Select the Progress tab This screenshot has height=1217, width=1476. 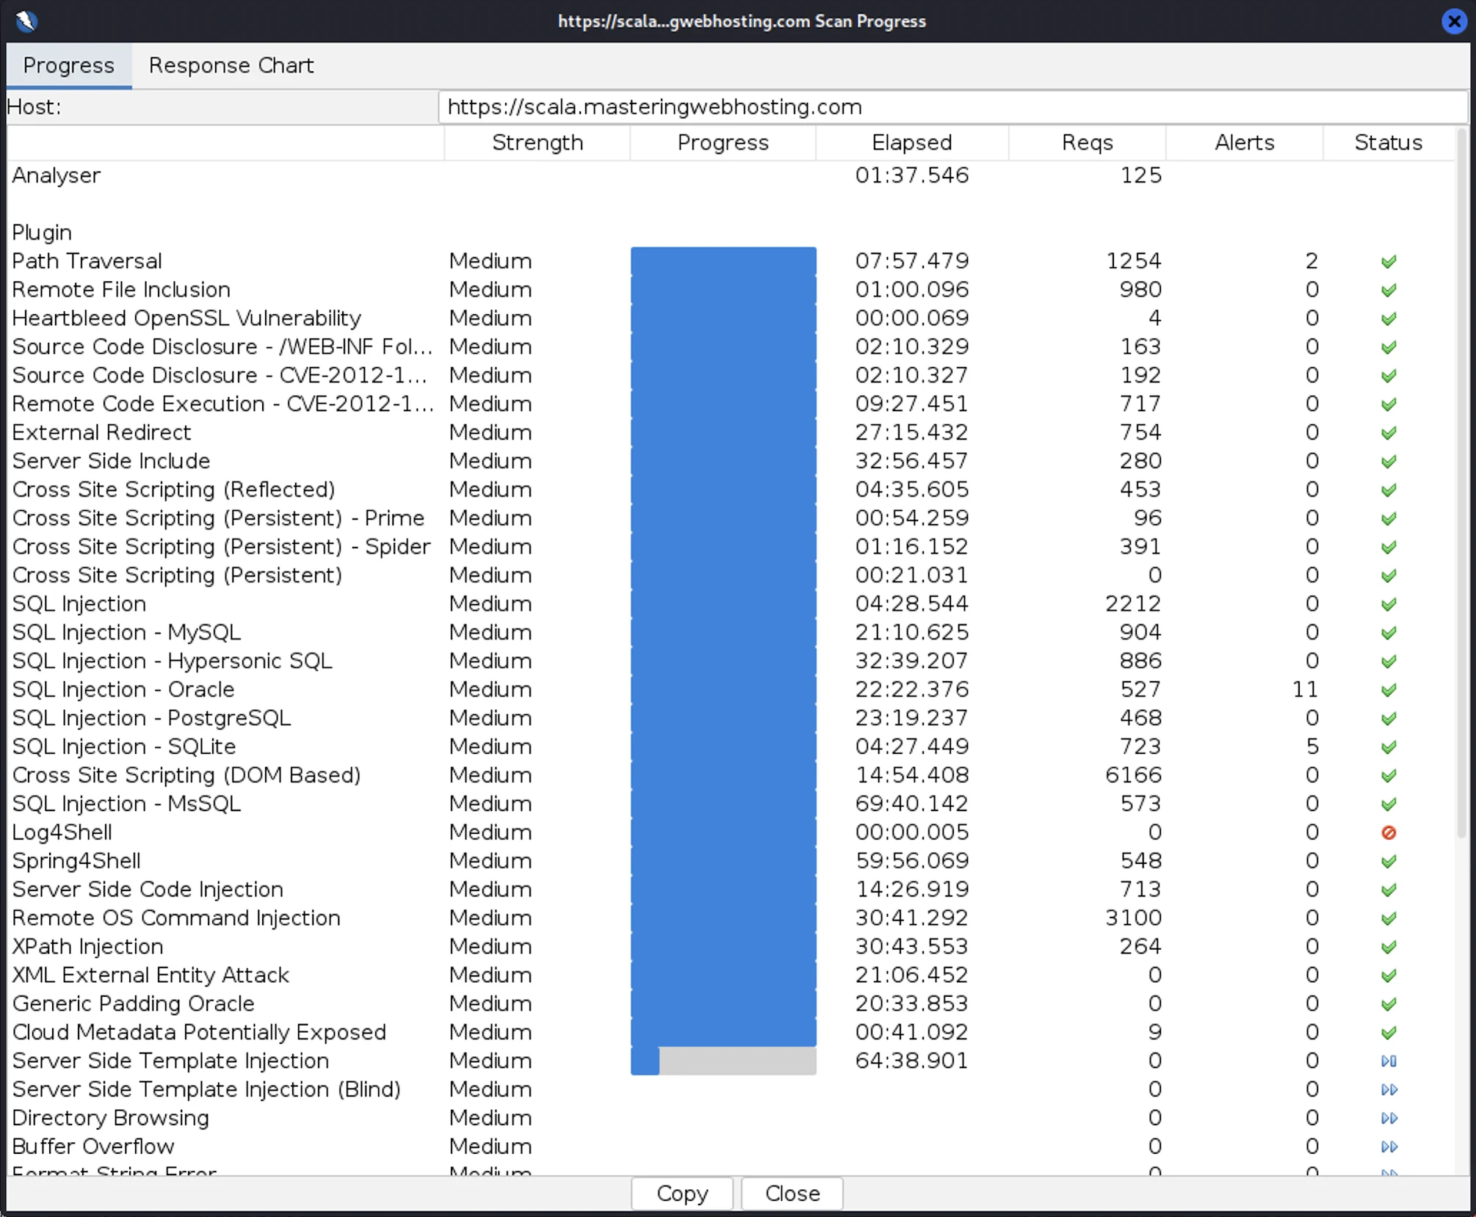click(x=68, y=65)
